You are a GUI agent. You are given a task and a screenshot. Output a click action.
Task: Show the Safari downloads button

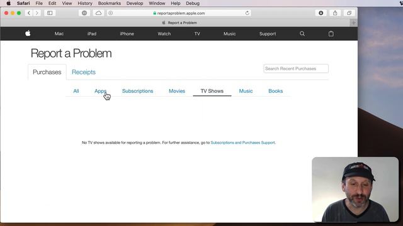[x=321, y=13]
